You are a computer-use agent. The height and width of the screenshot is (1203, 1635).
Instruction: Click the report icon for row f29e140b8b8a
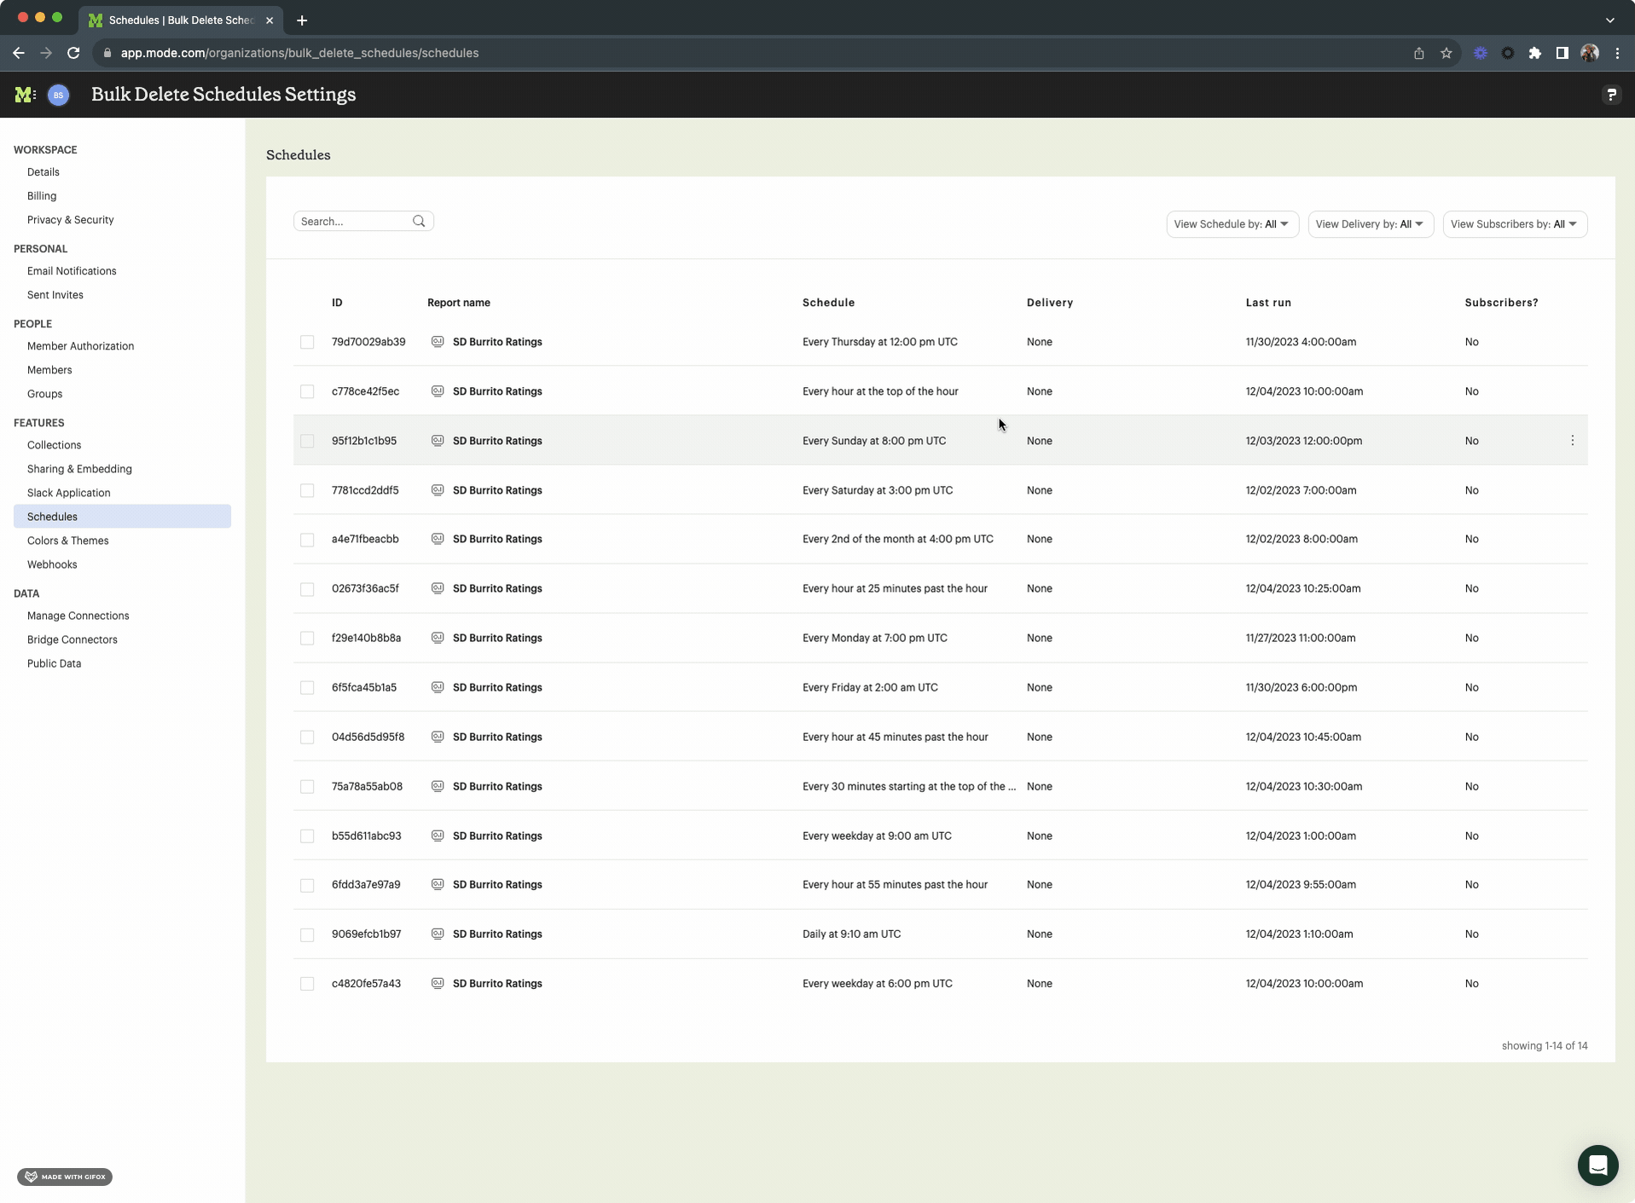(x=438, y=638)
